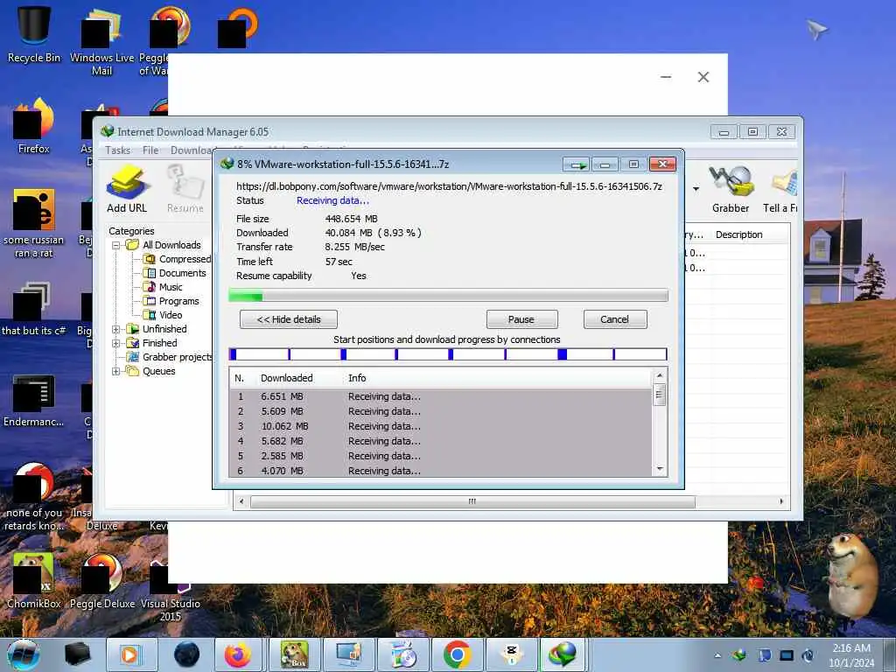Image resolution: width=896 pixels, height=672 pixels.
Task: Click the CapCut taskbar icon
Action: point(511,654)
